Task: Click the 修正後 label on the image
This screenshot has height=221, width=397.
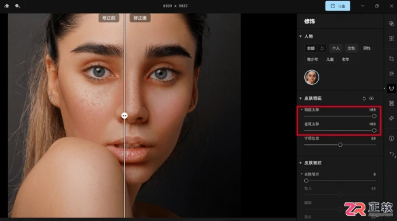Action: click(x=140, y=18)
